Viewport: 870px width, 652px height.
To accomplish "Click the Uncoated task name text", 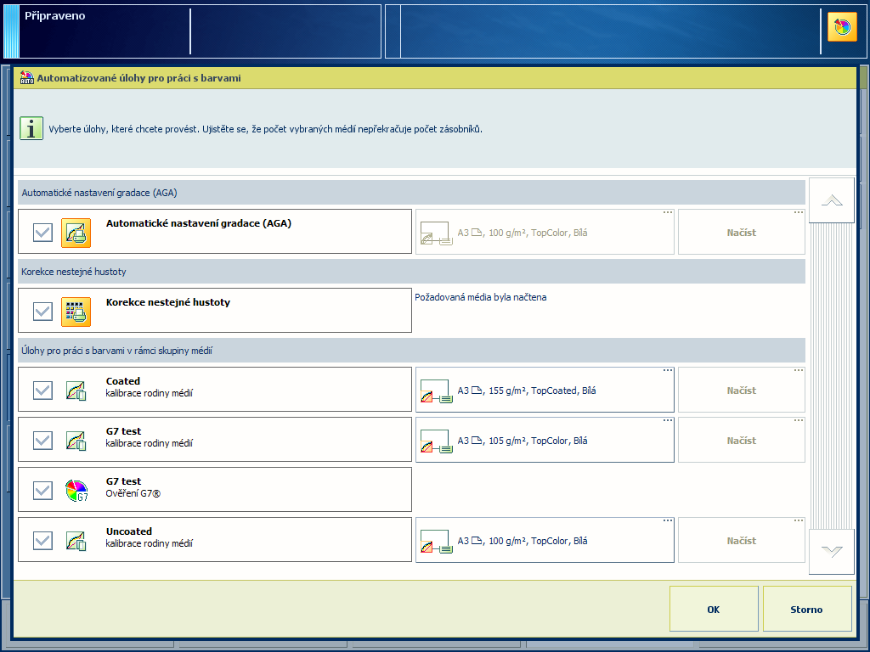I will tap(129, 531).
